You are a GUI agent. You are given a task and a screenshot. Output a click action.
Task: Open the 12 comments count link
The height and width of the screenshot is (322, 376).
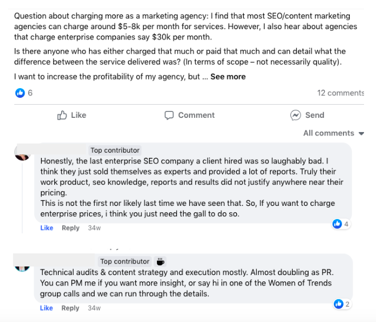[340, 93]
